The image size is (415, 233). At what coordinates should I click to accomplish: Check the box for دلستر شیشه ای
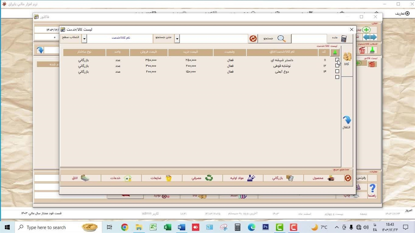(x=337, y=60)
